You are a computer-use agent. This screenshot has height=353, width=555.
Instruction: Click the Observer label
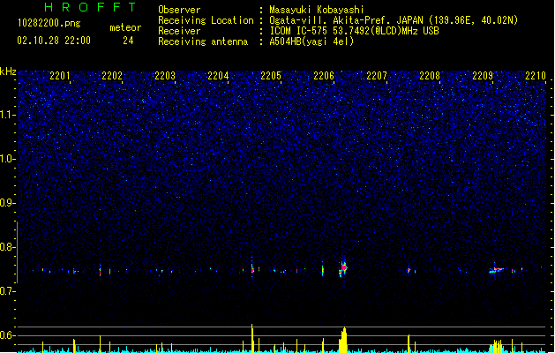pyautogui.click(x=179, y=10)
